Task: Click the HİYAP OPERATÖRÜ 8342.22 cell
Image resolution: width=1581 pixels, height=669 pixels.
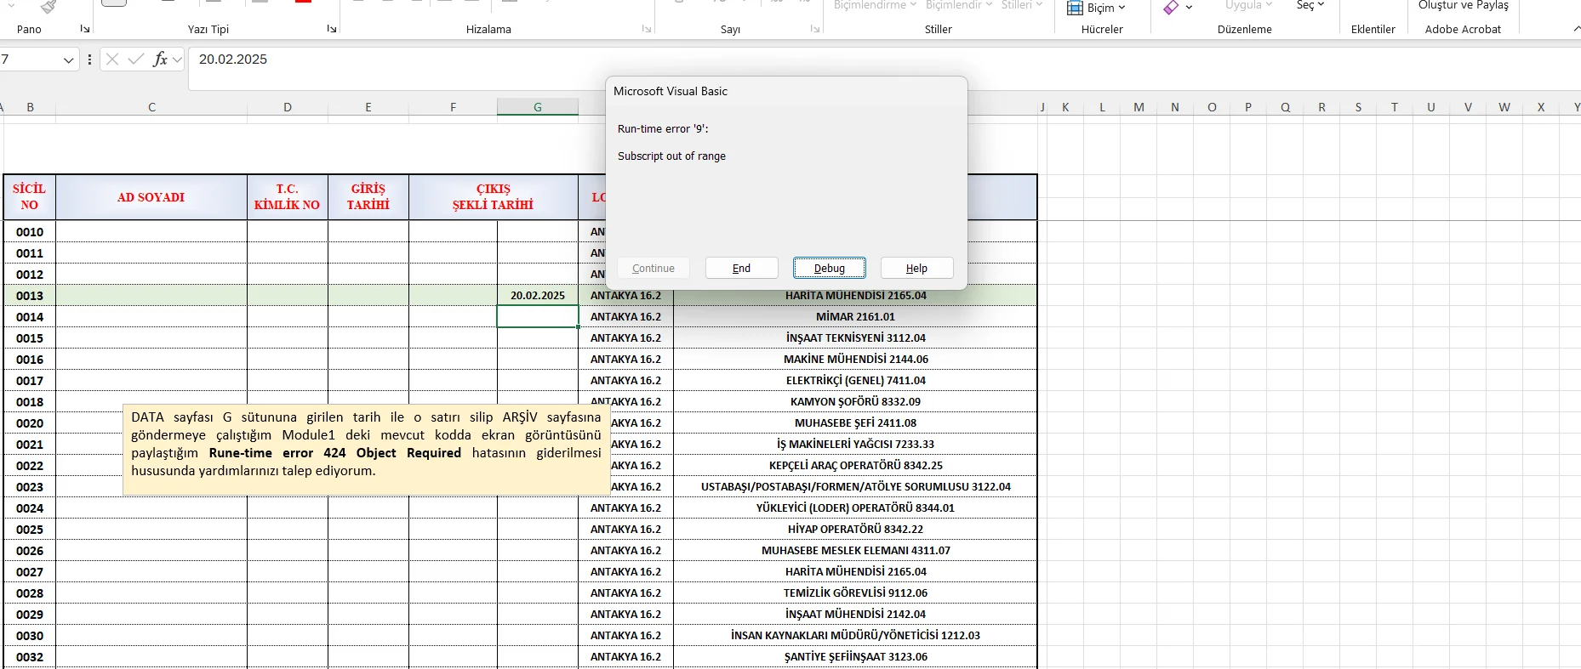Action: pos(855,529)
